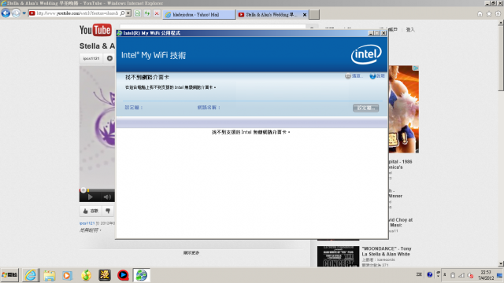Open the advertisement image in YouTube sidebar
504x283 pixels.
point(404,109)
